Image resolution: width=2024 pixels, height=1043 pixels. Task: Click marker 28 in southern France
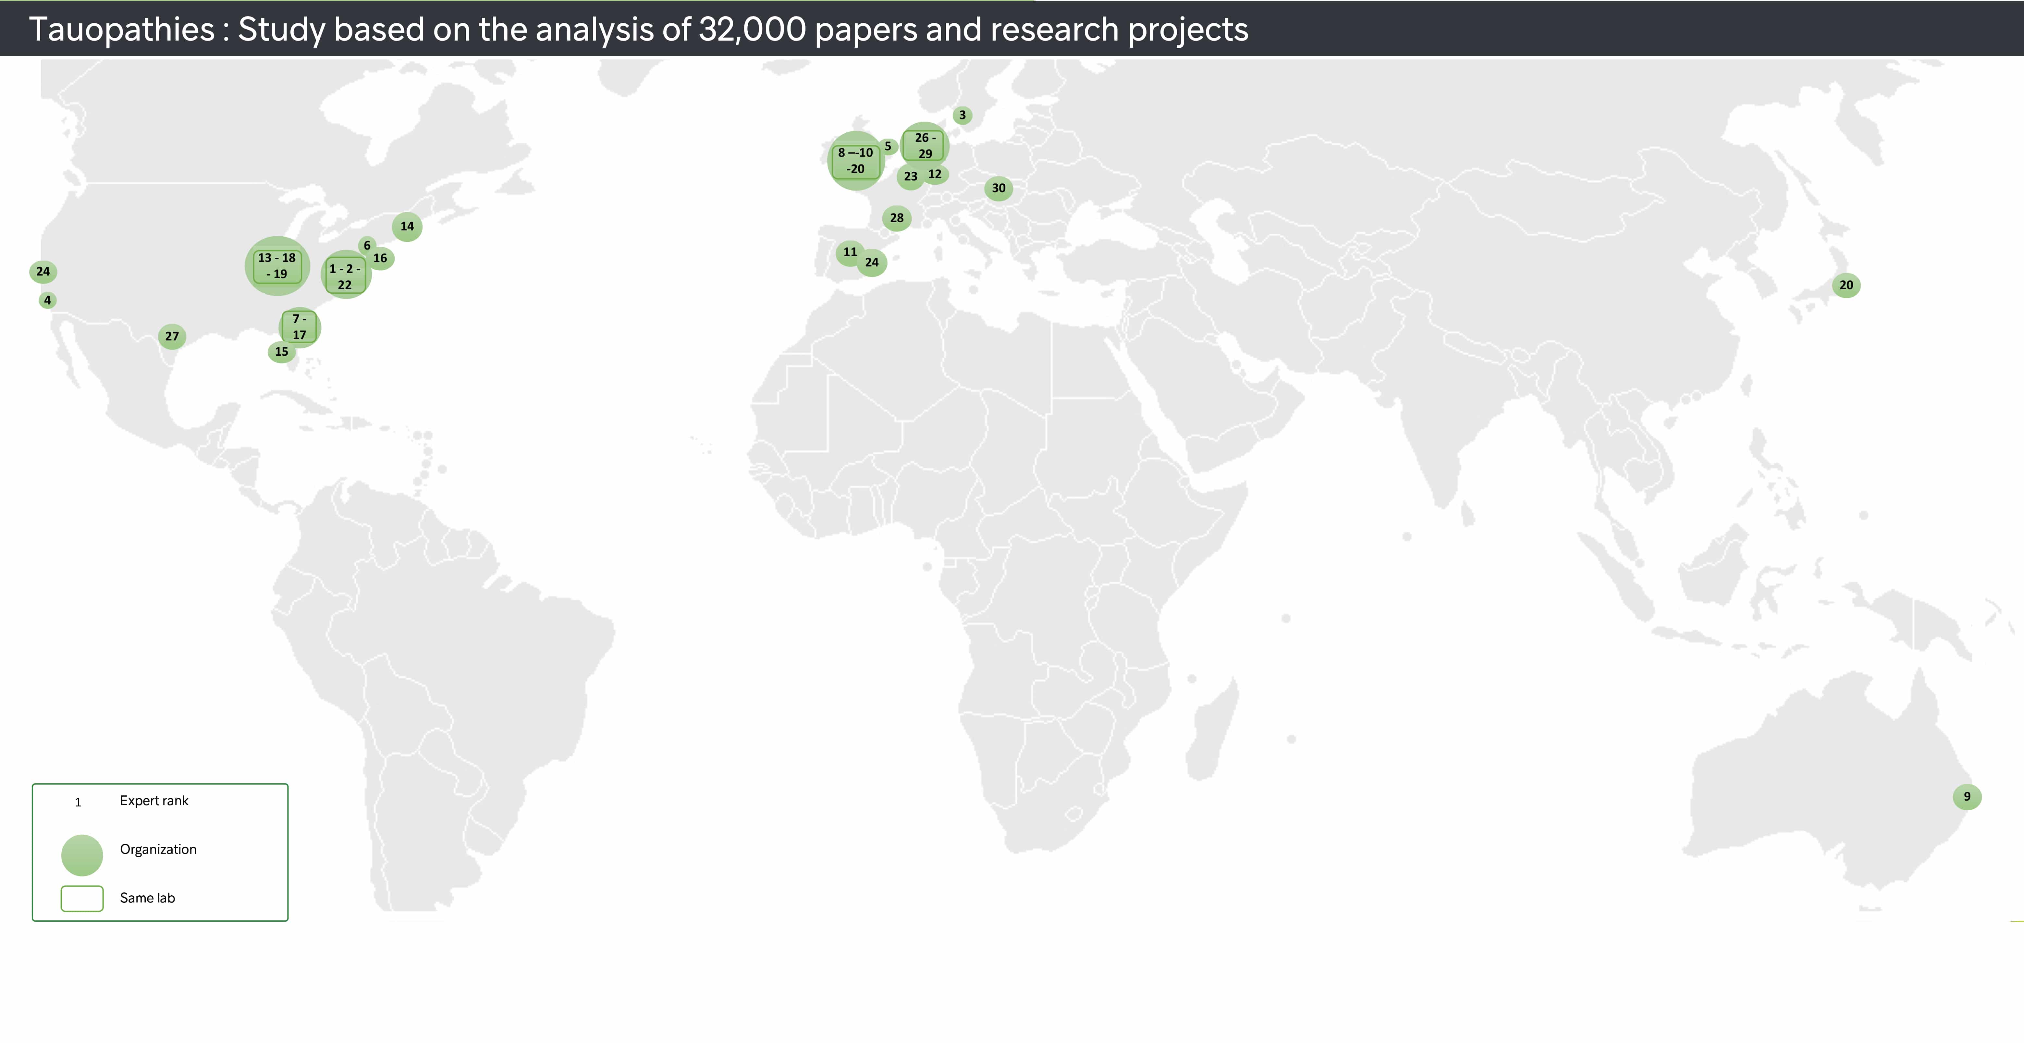pos(897,218)
